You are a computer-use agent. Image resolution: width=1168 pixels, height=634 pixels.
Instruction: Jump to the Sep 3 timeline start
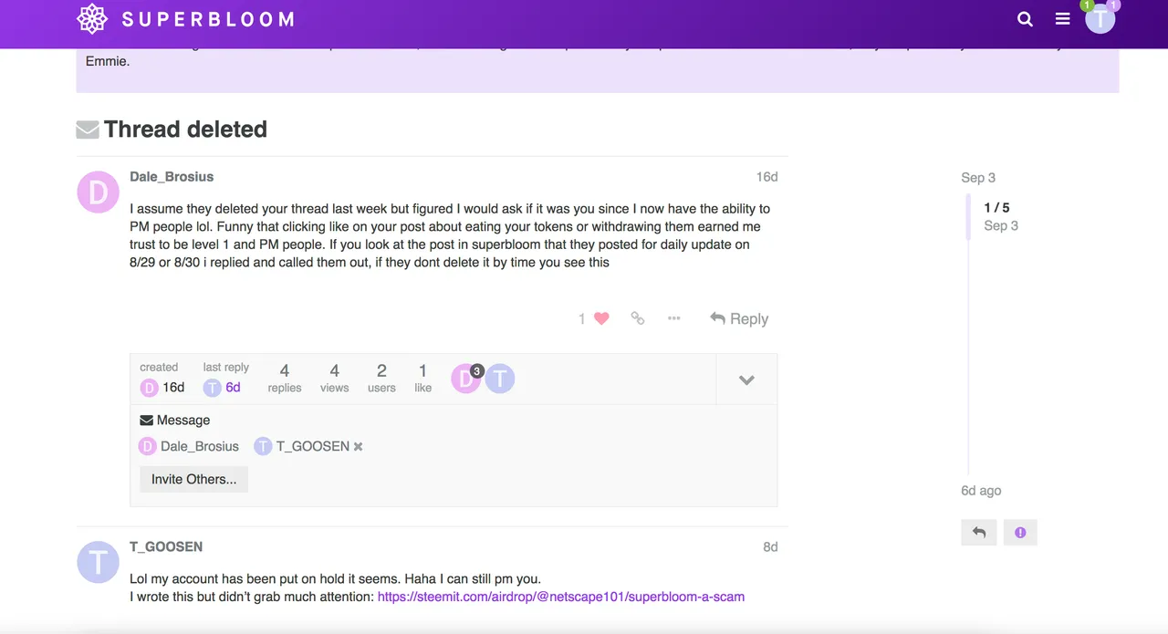click(x=978, y=178)
